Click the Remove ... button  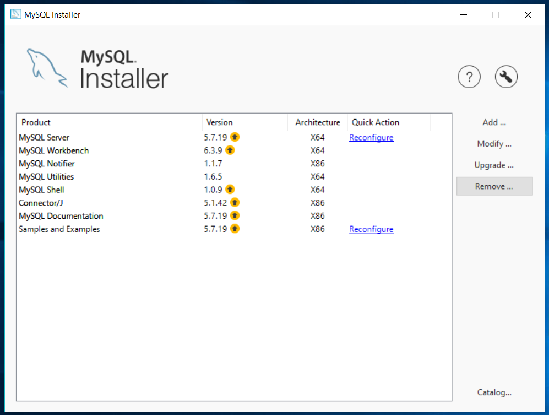[494, 186]
